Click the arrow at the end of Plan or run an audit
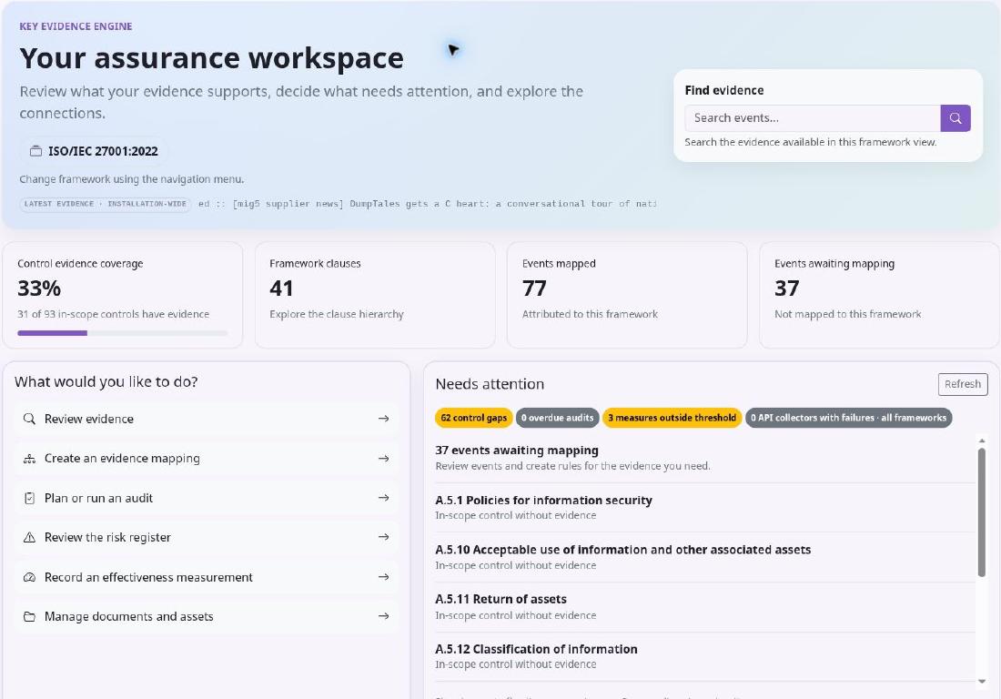The height and width of the screenshot is (699, 1001). pyautogui.click(x=384, y=498)
